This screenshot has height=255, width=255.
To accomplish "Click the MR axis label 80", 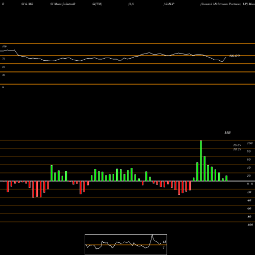I will 249,151.
